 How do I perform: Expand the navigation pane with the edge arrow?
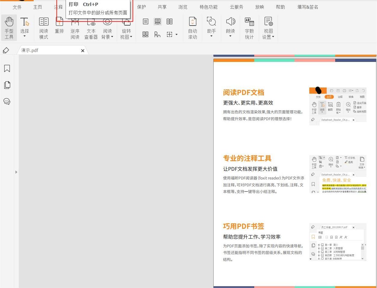pyautogui.click(x=16, y=172)
